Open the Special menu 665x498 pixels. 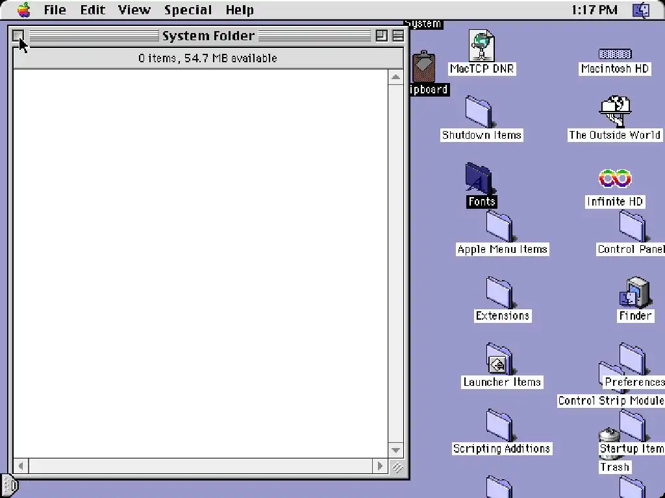[x=188, y=10]
